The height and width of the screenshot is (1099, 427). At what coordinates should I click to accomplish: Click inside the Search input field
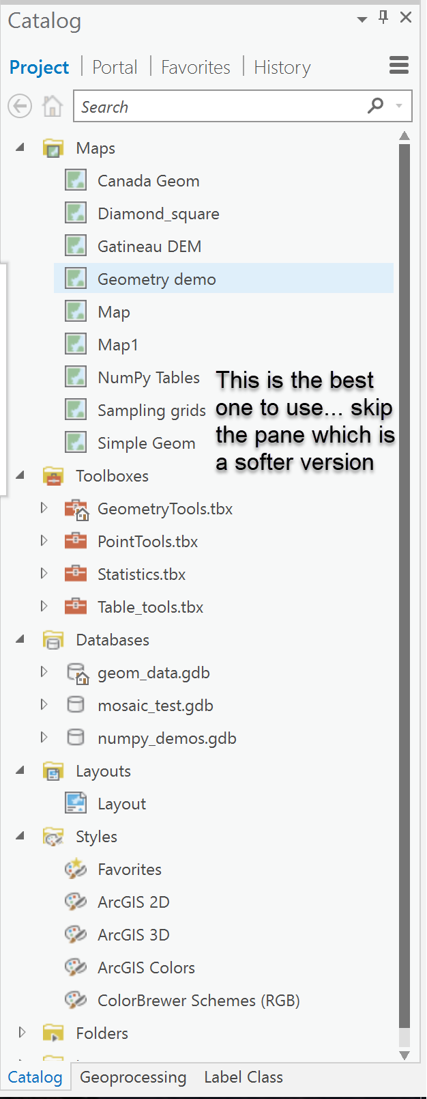click(218, 107)
